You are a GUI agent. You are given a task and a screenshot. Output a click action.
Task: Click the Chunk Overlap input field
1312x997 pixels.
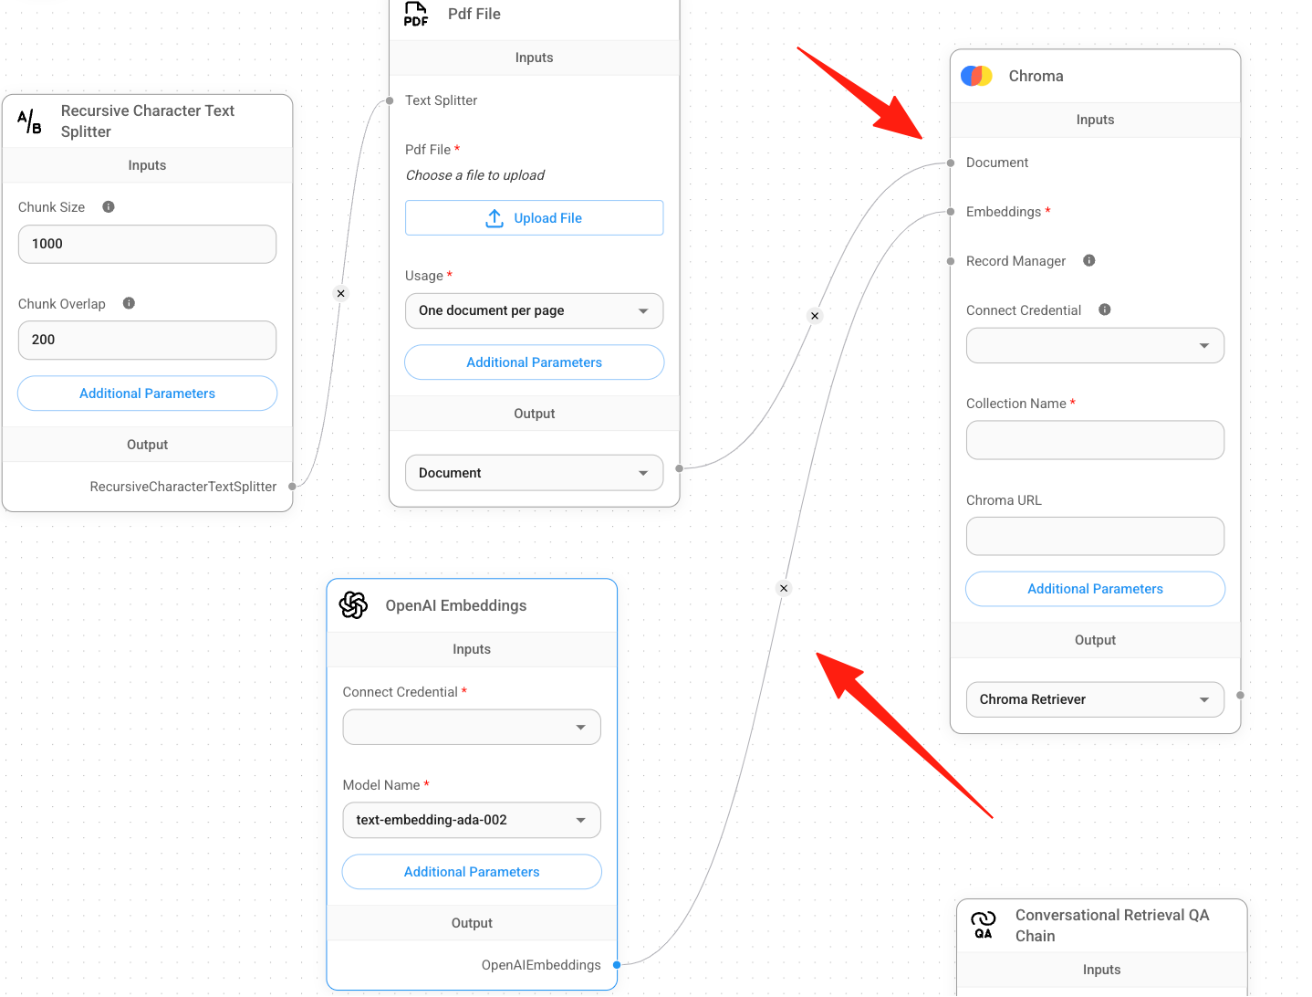147,340
